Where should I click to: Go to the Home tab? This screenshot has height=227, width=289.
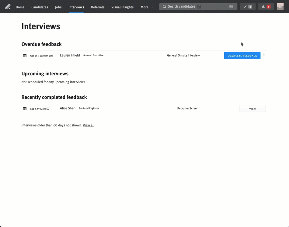(20, 7)
